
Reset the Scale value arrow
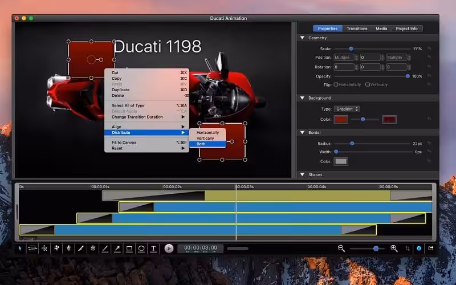point(429,48)
